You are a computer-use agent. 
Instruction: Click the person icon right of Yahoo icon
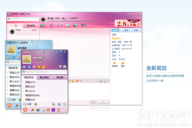coord(59,110)
